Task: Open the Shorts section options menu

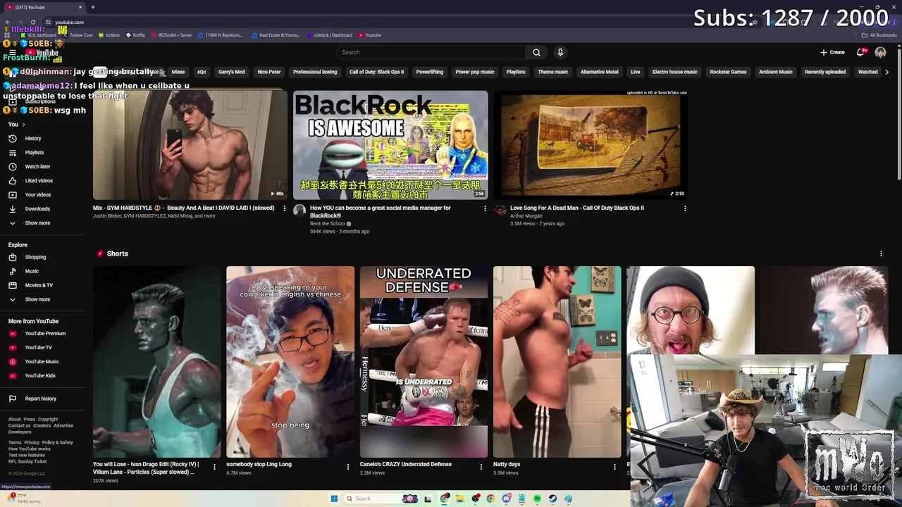Action: pyautogui.click(x=881, y=254)
